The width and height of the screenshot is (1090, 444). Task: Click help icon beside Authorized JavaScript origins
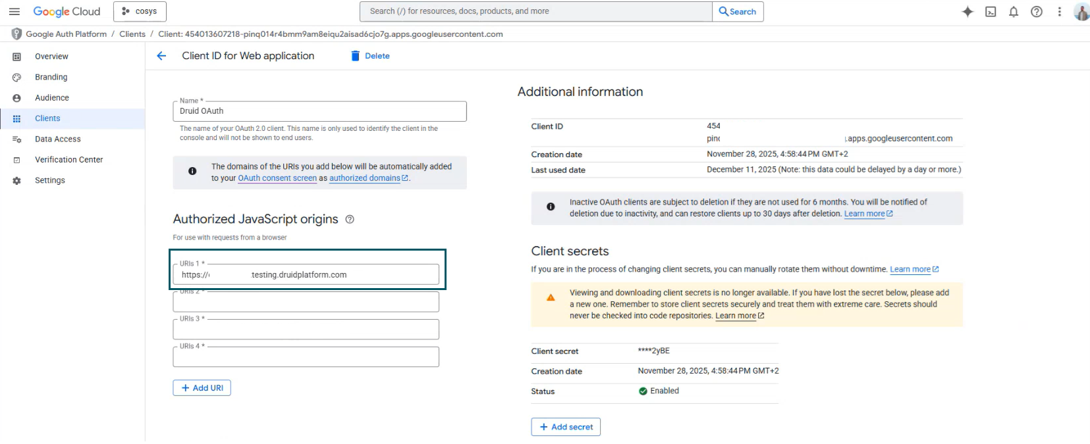pyautogui.click(x=350, y=220)
